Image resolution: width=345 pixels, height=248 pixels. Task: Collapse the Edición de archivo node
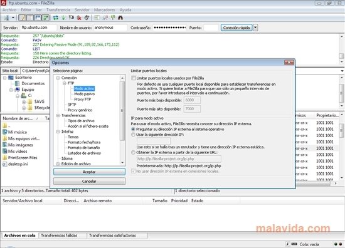pos(58,164)
